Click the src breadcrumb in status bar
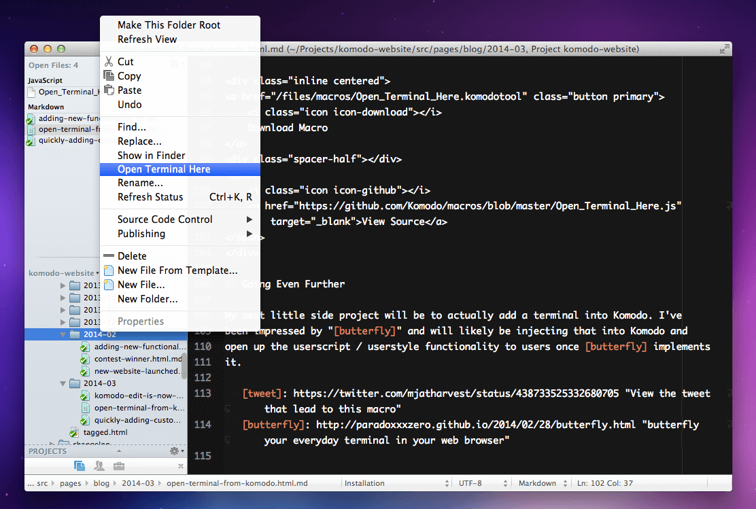This screenshot has height=509, width=756. point(42,483)
